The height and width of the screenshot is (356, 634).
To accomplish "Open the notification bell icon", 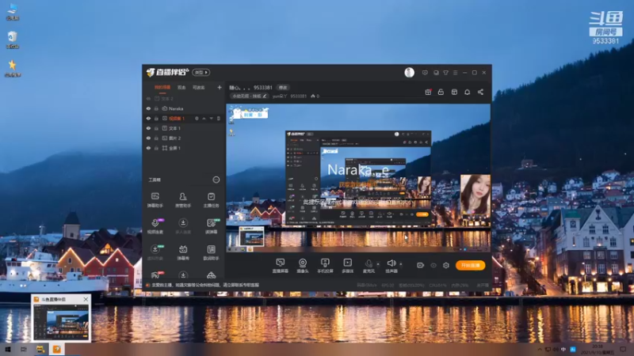I will [x=467, y=92].
